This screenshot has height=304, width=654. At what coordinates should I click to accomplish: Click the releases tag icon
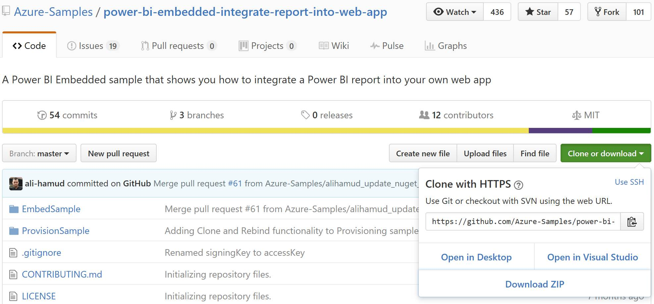coord(305,115)
